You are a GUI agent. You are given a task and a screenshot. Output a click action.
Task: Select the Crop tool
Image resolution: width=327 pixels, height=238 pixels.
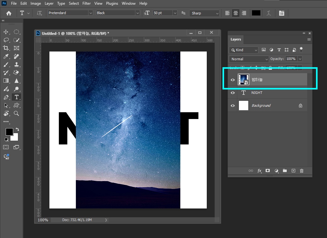coord(6,48)
